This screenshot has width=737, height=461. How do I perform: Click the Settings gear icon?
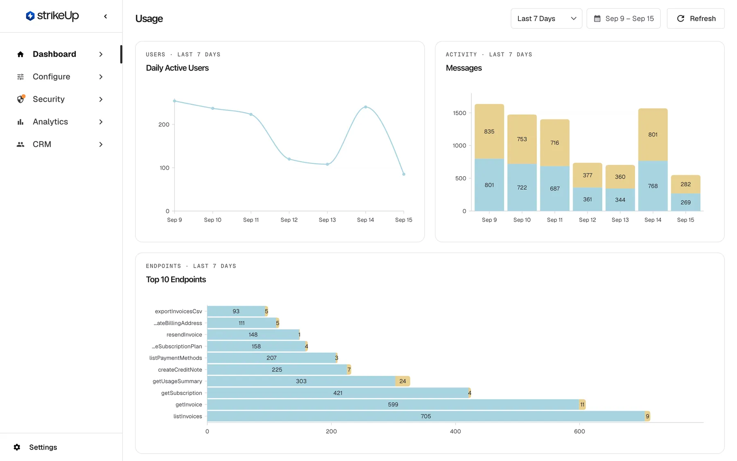pyautogui.click(x=17, y=447)
